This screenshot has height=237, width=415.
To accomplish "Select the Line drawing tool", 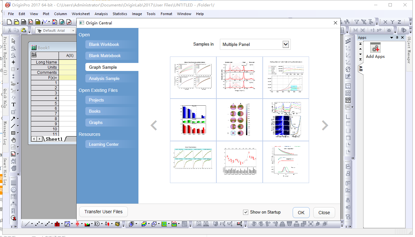I will 13,126.
